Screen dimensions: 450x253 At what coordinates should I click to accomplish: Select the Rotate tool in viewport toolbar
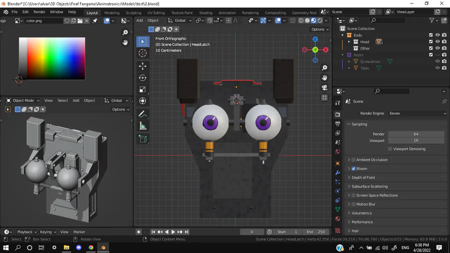point(142,77)
